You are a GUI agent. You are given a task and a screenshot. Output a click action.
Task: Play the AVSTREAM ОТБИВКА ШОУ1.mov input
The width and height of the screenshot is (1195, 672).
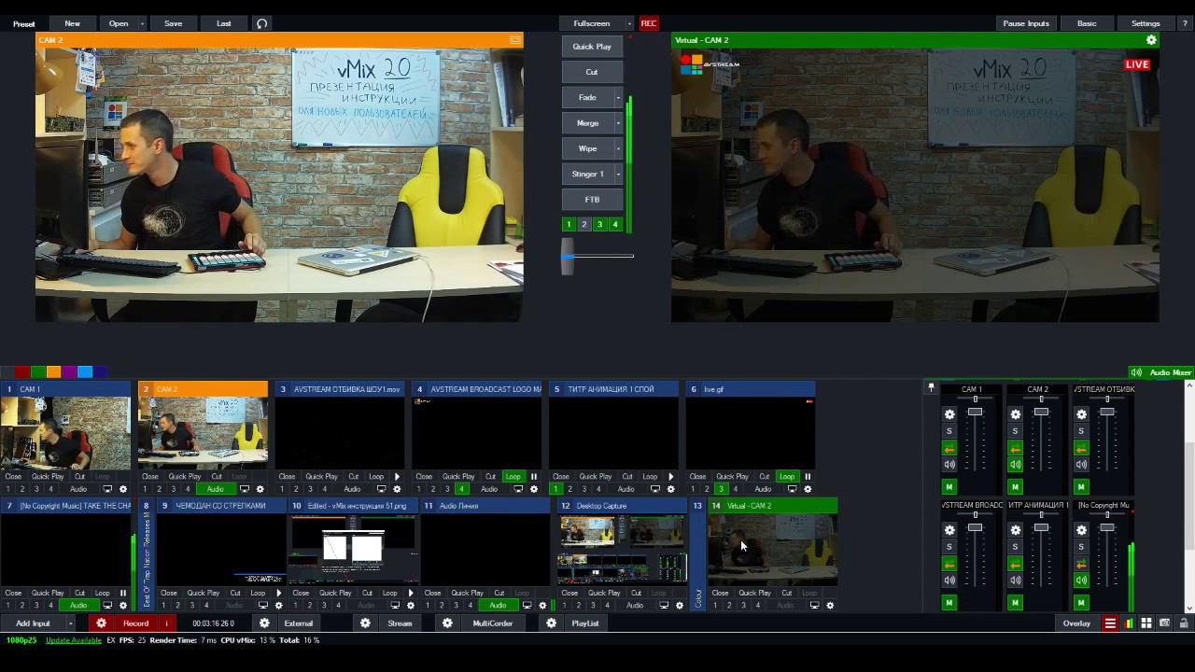(397, 477)
